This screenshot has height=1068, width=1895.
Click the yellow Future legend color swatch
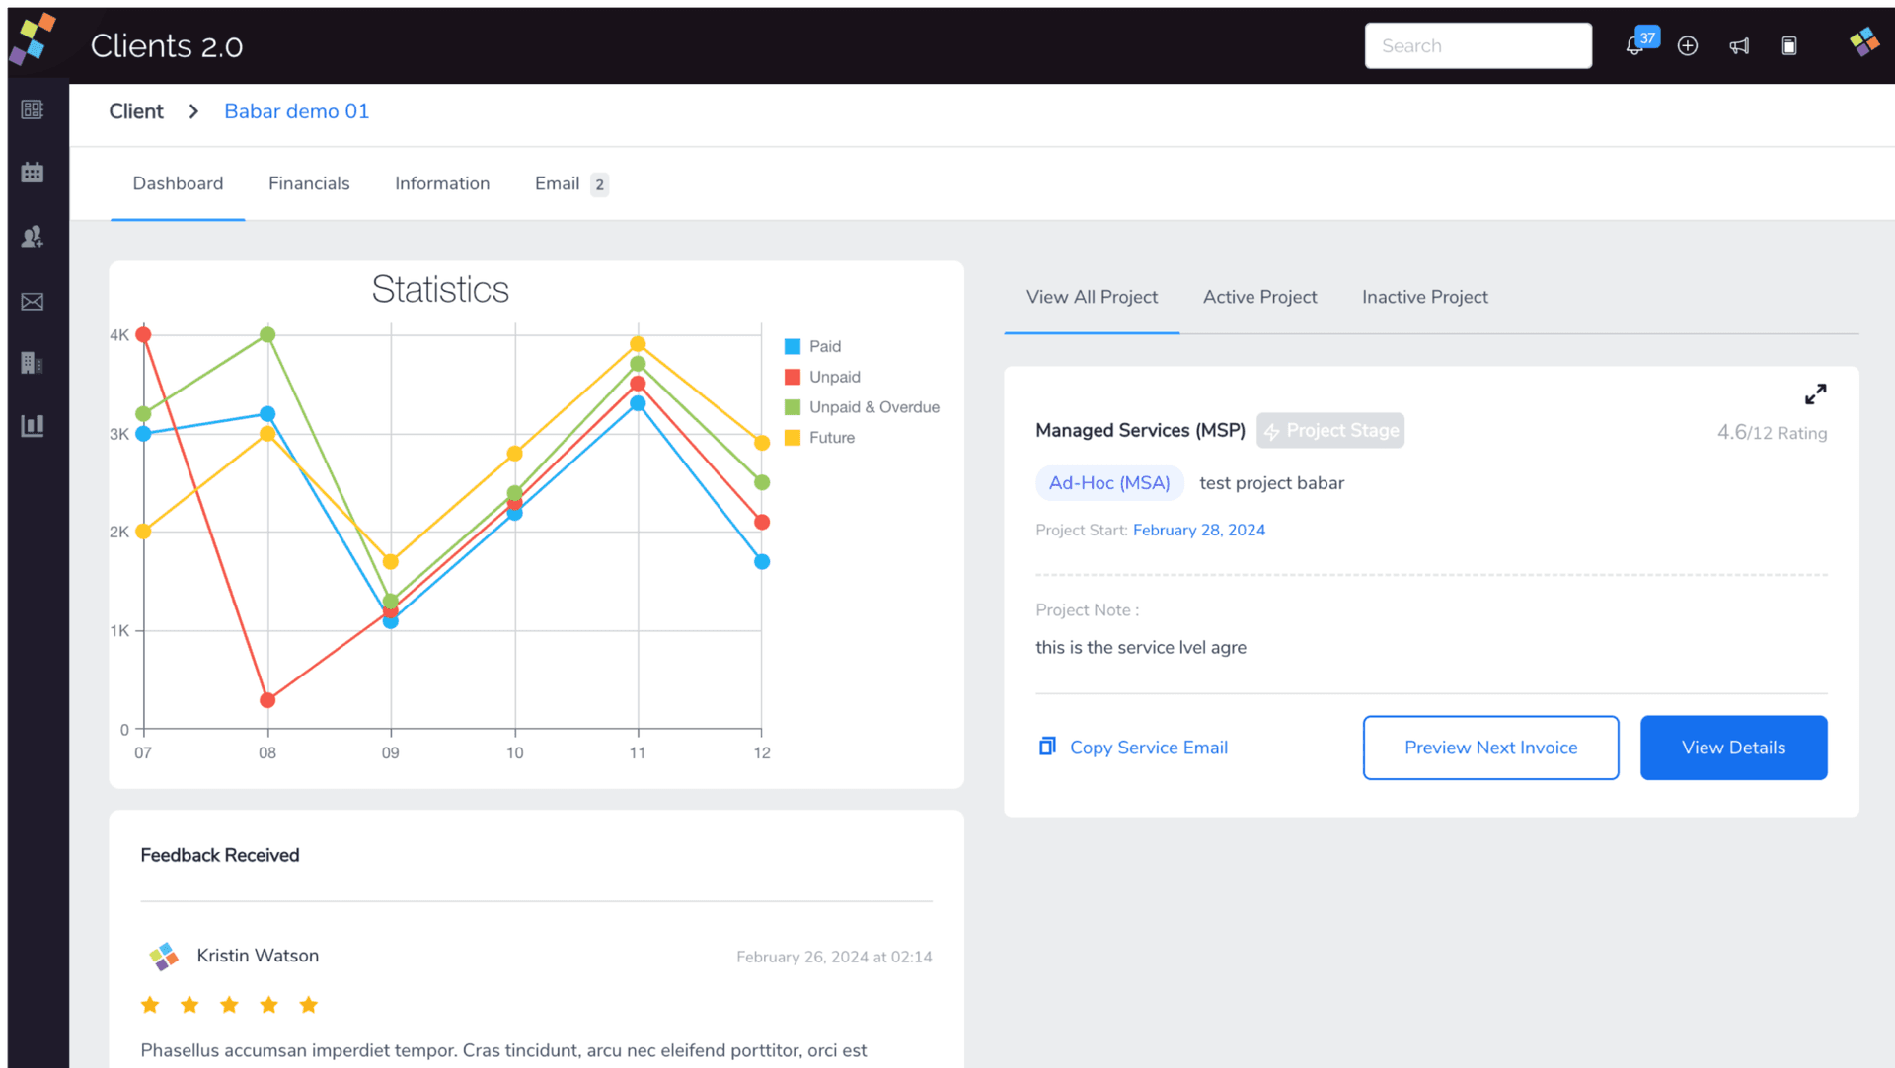793,438
